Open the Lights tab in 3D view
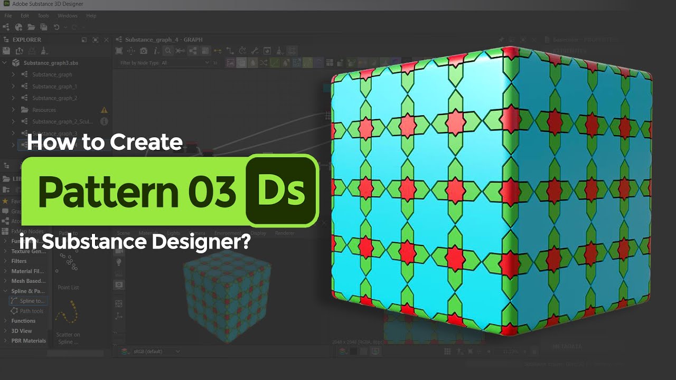Viewport: 676px width, 380px height. pos(173,233)
